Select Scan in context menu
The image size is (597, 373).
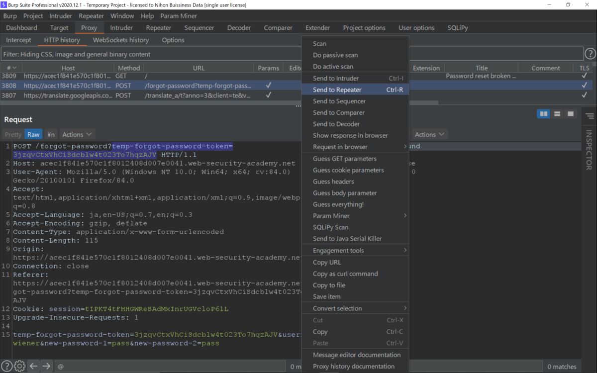click(355, 44)
